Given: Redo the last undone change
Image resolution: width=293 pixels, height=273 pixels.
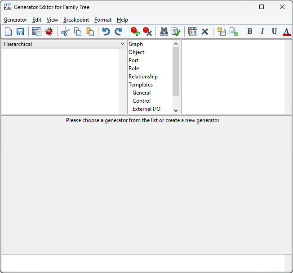Looking at the screenshot, I should coord(119,32).
